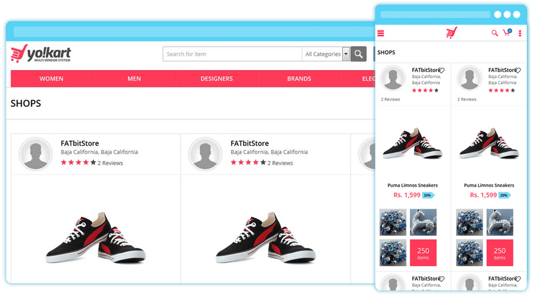
Task: Open right mobile Puma Limnos Sneakers title
Action: coord(489,186)
